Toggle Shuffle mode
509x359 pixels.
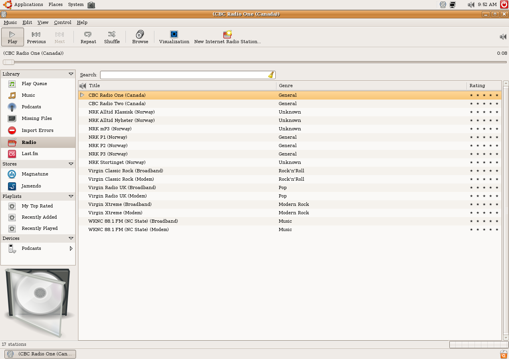tap(112, 37)
